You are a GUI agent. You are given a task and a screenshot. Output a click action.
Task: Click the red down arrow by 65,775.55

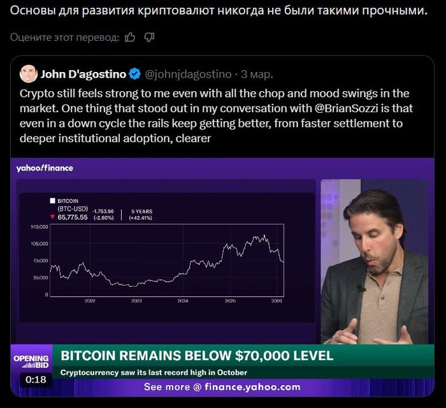pyautogui.click(x=52, y=217)
